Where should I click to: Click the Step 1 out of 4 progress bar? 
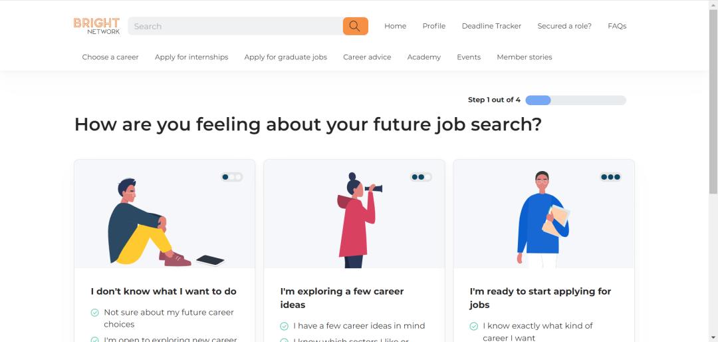[x=575, y=100]
